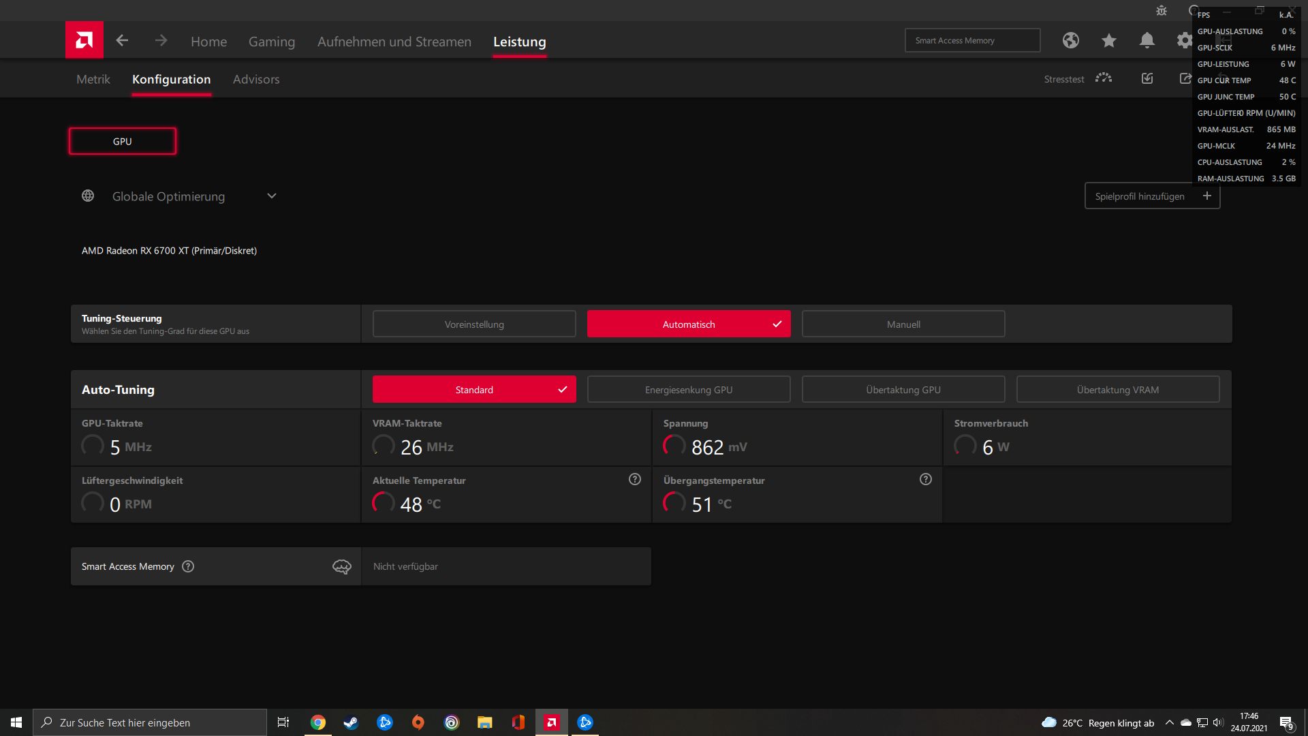Open Aktuelle Temperatur help tooltip
The image size is (1308, 736).
point(635,479)
